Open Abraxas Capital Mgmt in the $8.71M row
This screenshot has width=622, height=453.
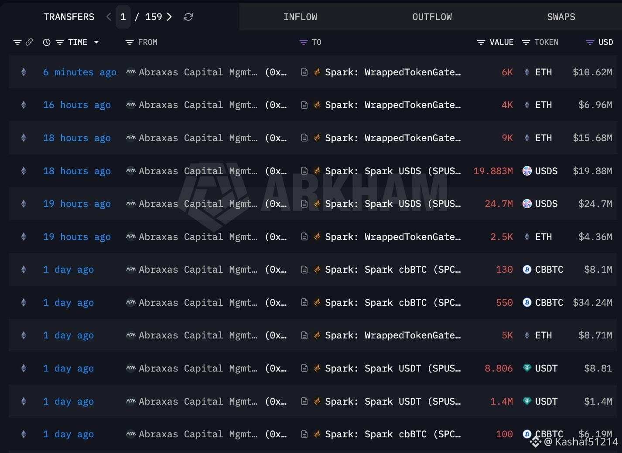pyautogui.click(x=198, y=335)
